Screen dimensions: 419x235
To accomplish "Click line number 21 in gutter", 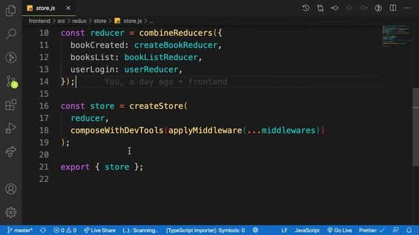I will (x=44, y=167).
